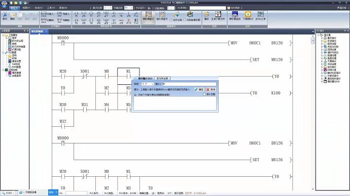
Task: Click the instruction input field in dialog
Action: point(189,84)
